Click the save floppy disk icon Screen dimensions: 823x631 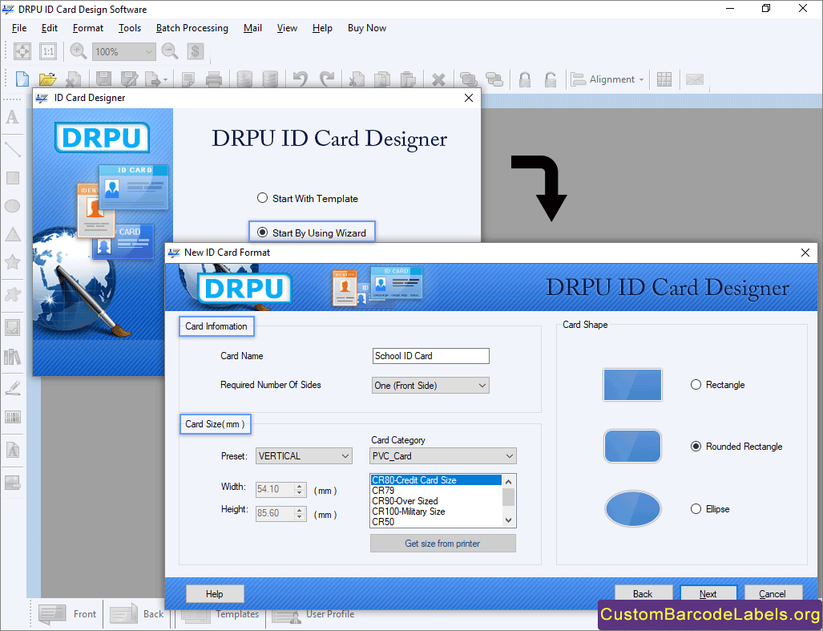103,79
